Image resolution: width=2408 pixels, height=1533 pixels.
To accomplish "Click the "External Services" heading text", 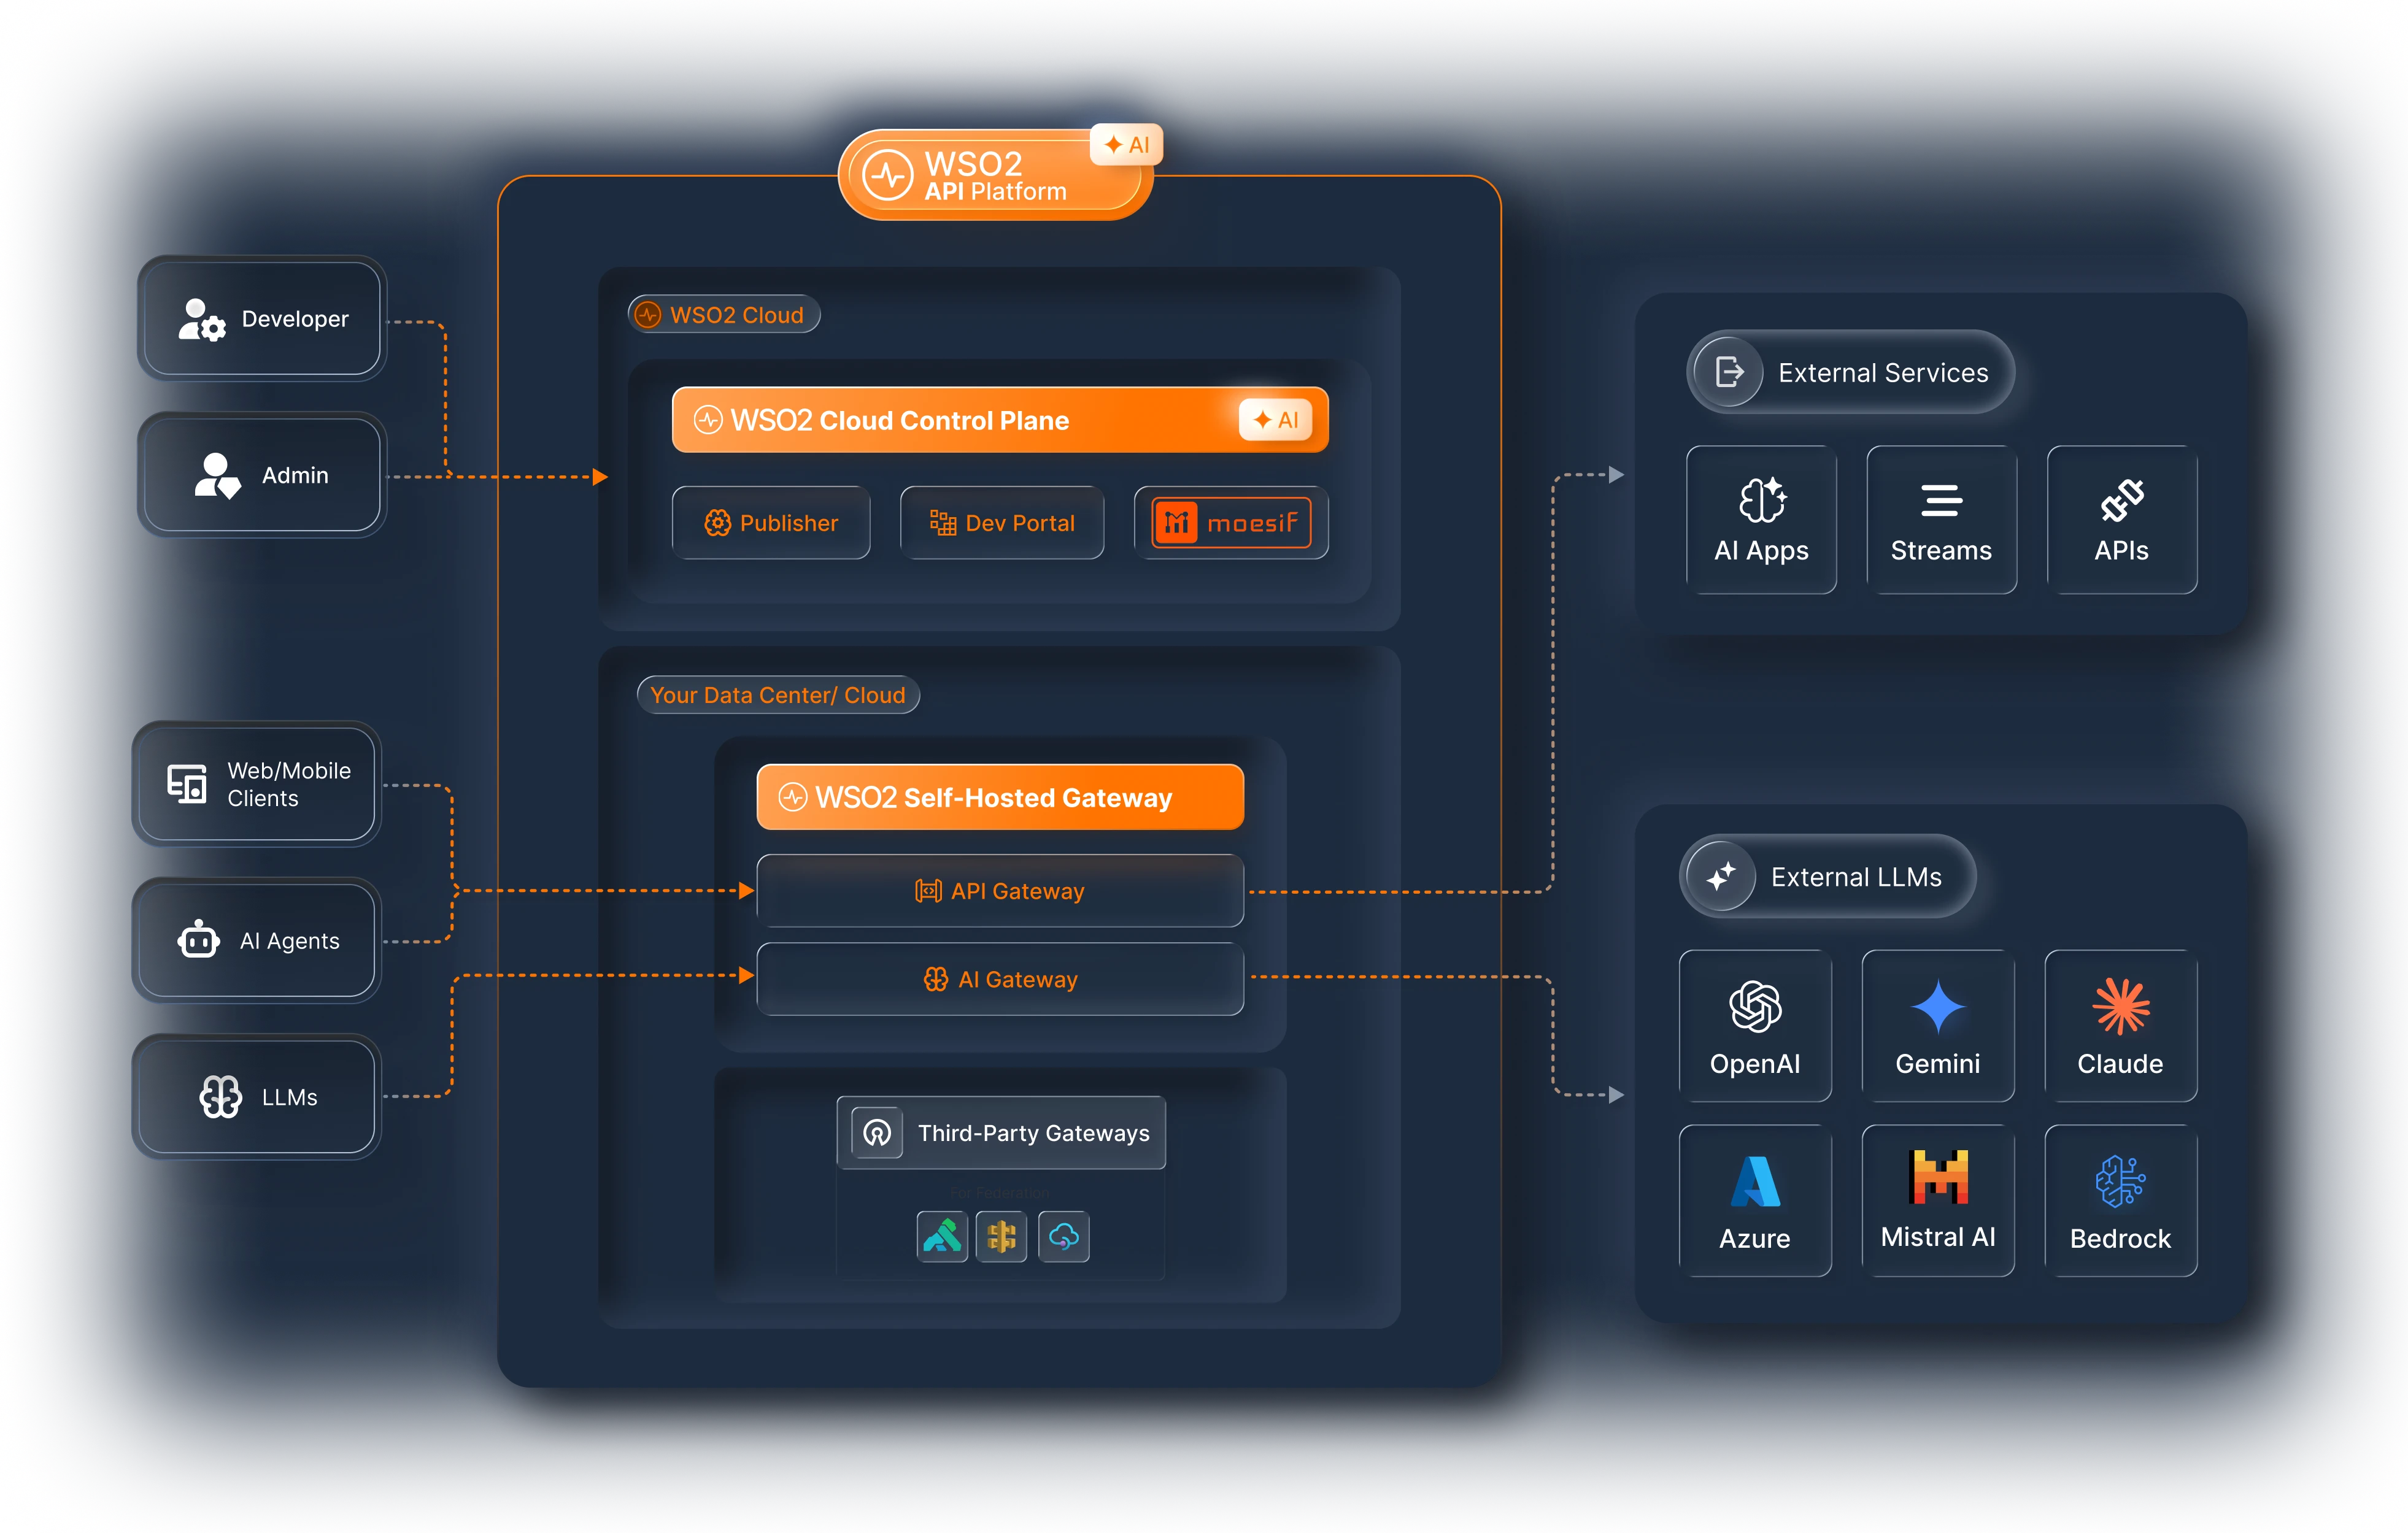I will point(1883,373).
